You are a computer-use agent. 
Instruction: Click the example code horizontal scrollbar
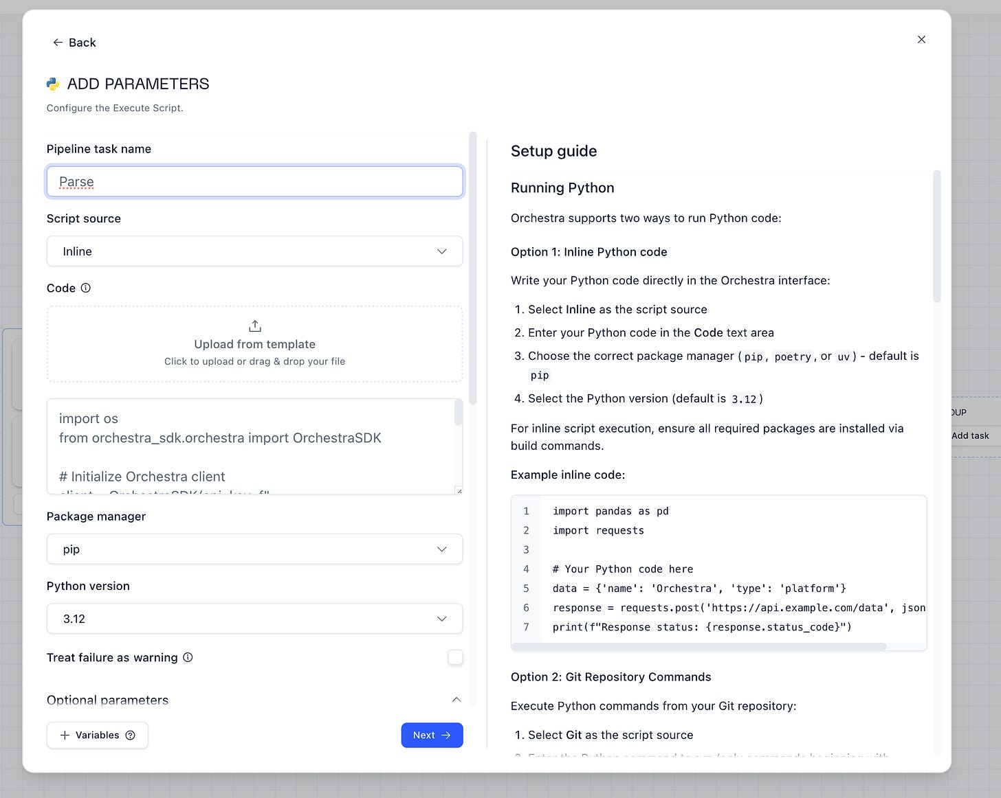[x=699, y=646]
